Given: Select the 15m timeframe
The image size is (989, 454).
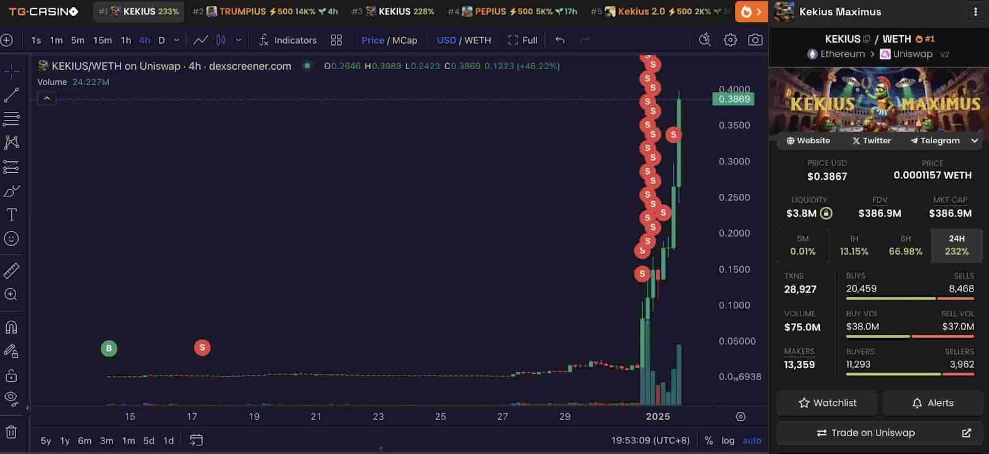Looking at the screenshot, I should click(103, 40).
